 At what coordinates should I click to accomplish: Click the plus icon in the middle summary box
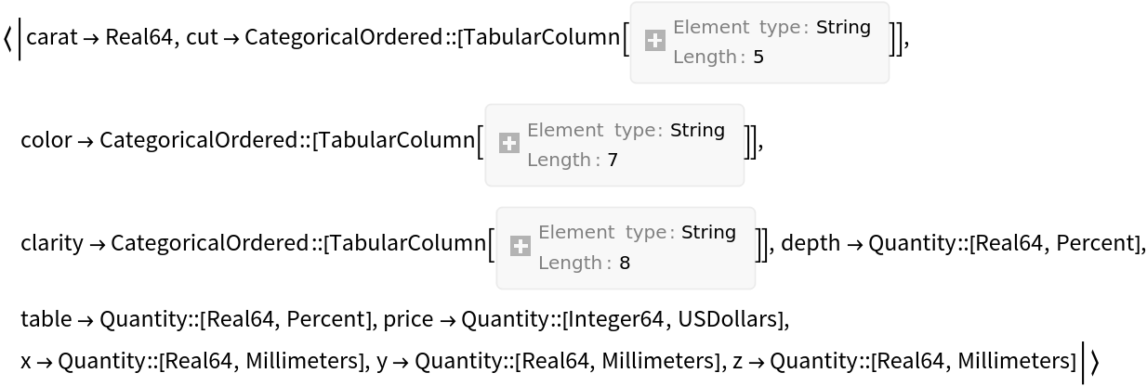(509, 144)
